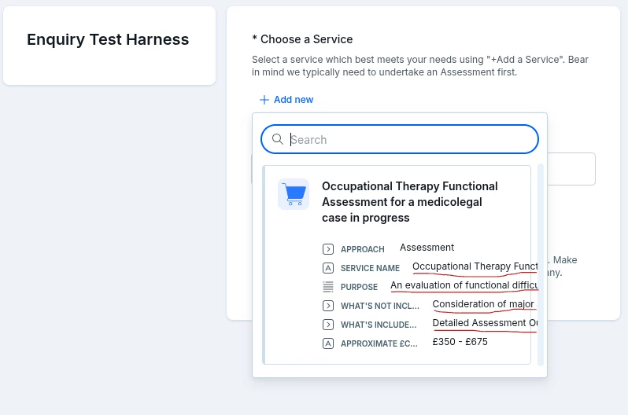Click the APPROACH field chevron icon
This screenshot has height=415, width=628.
coord(328,249)
